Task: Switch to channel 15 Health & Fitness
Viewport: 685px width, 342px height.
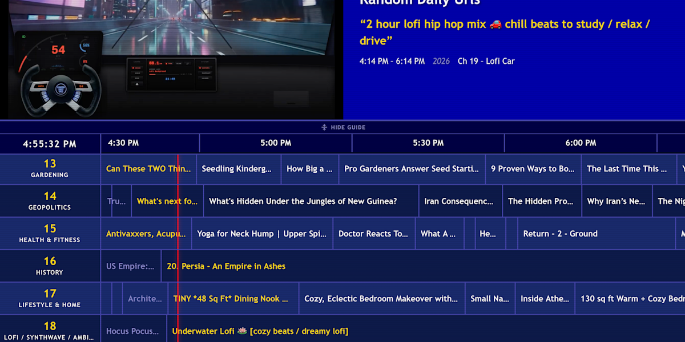Action: coord(50,234)
